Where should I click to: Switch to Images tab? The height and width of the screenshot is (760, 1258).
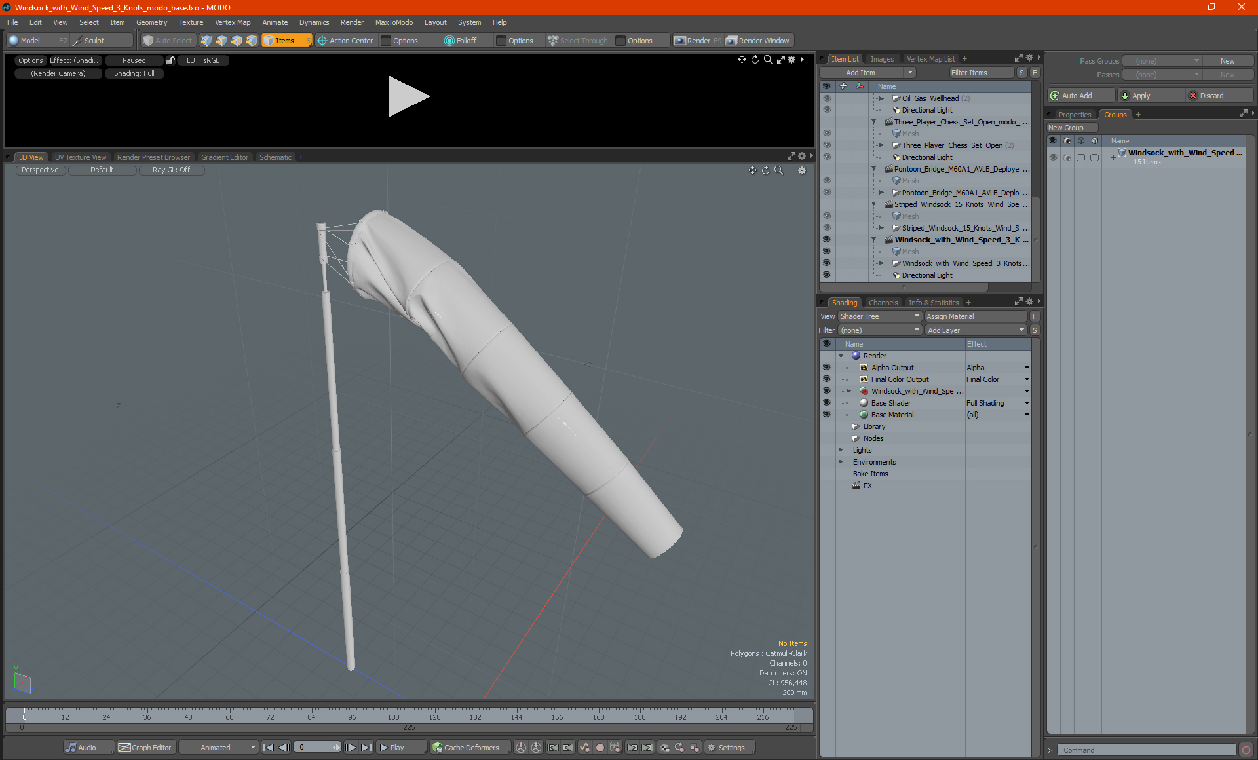882,59
